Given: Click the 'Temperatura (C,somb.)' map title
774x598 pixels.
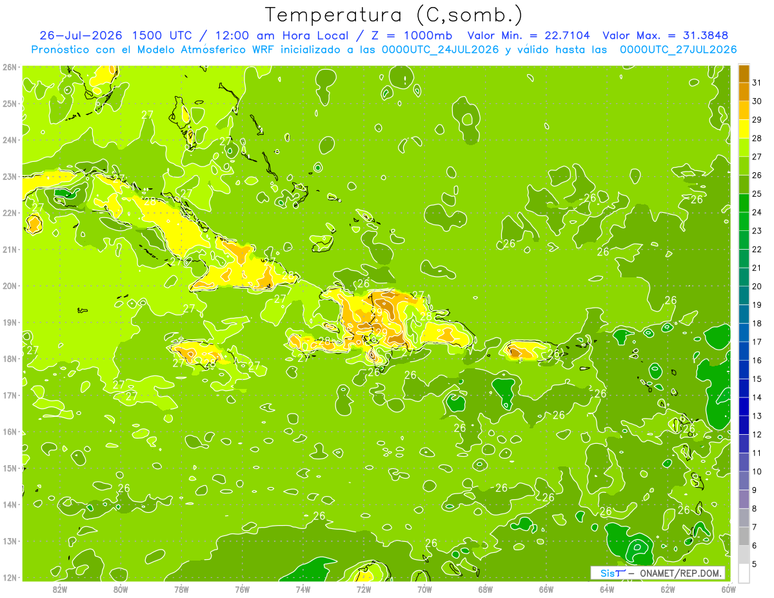Looking at the screenshot, I should pos(394,15).
